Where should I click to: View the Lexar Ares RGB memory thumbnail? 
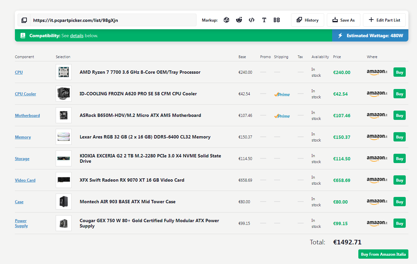pyautogui.click(x=64, y=137)
